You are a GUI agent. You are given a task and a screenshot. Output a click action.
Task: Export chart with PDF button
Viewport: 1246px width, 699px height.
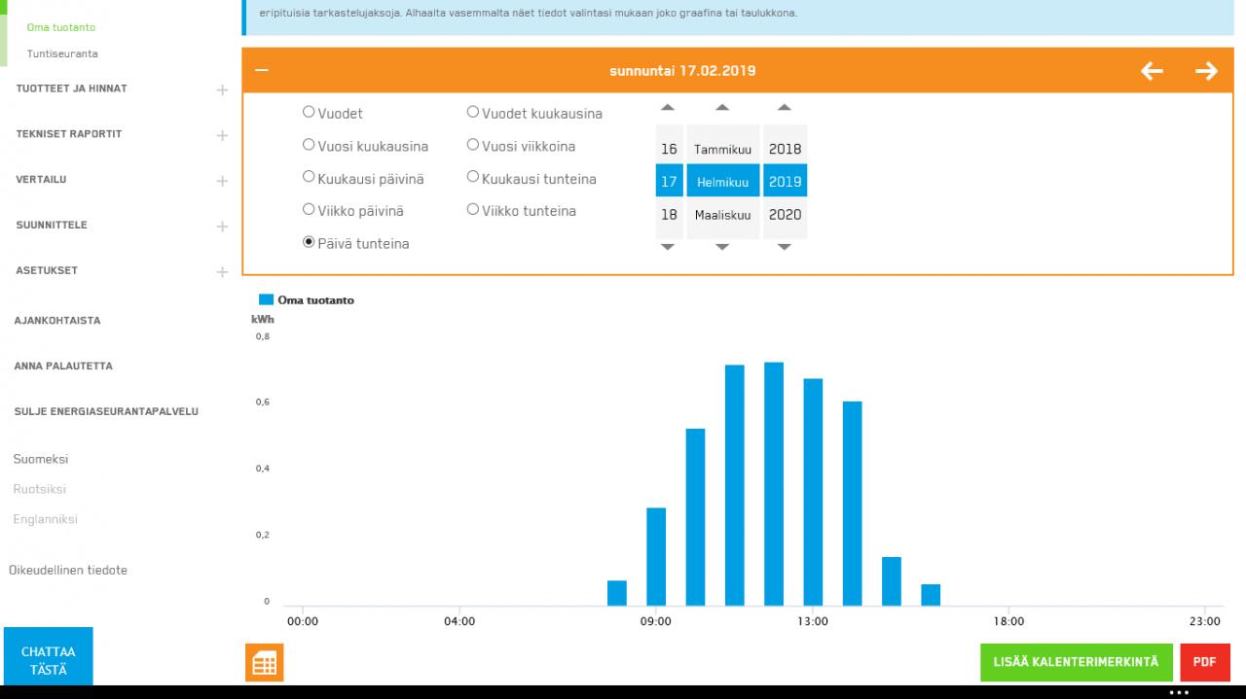click(1204, 662)
